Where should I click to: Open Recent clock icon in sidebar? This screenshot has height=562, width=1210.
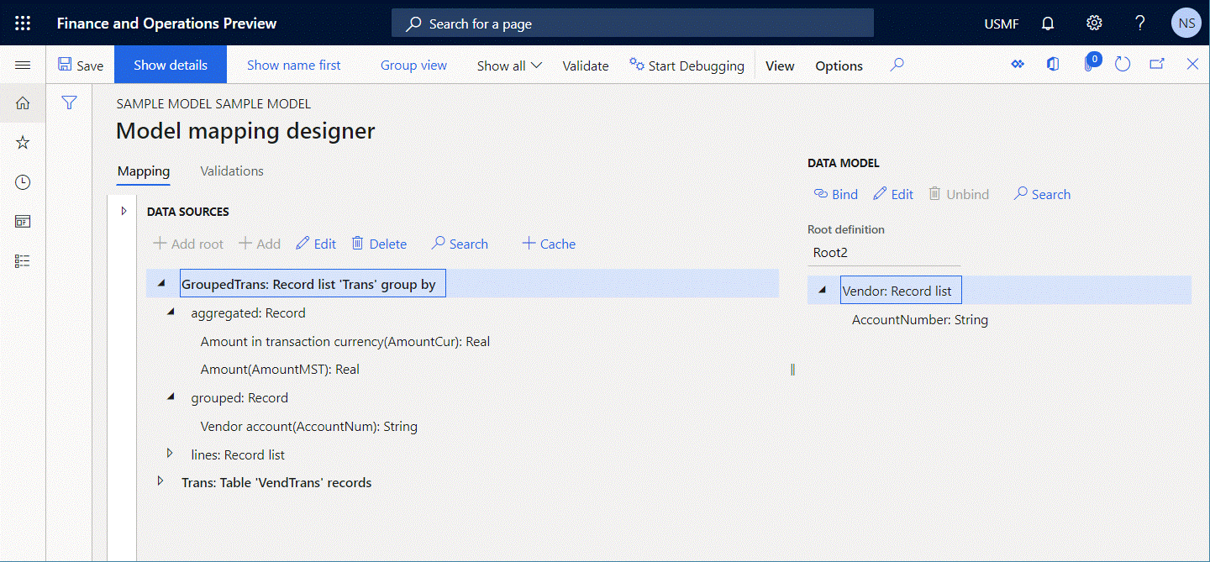coord(23,182)
